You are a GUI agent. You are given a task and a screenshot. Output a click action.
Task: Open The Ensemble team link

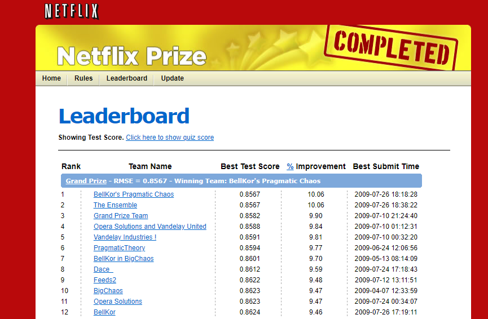coord(116,205)
